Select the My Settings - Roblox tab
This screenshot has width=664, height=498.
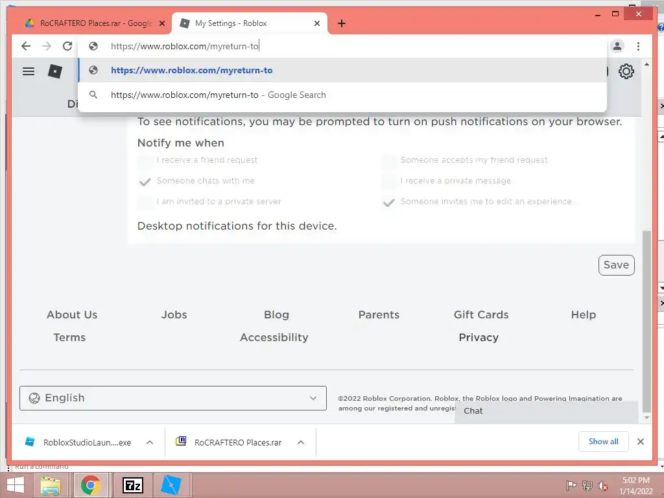(249, 23)
